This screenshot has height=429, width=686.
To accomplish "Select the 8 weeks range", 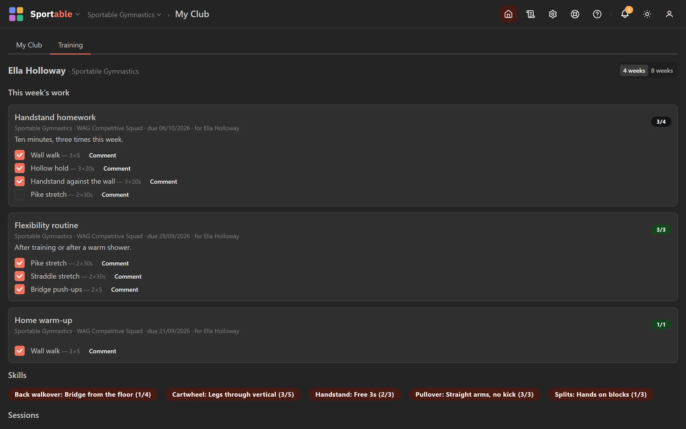I will 662,70.
